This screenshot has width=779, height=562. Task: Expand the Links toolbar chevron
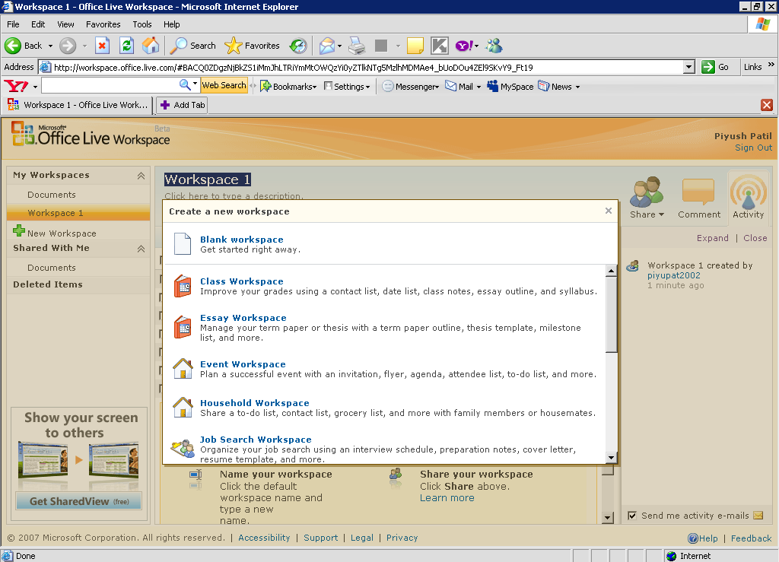(771, 65)
